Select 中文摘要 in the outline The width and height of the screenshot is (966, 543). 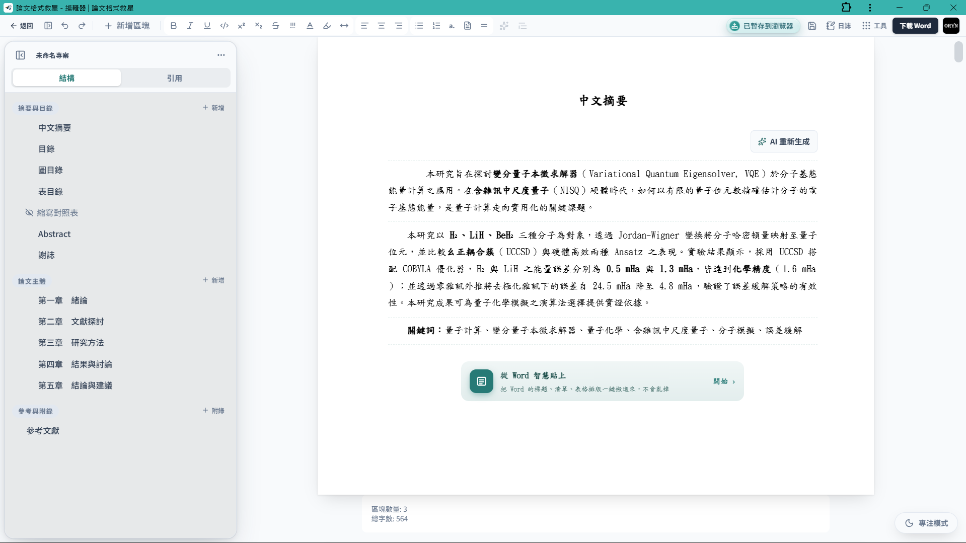[55, 128]
